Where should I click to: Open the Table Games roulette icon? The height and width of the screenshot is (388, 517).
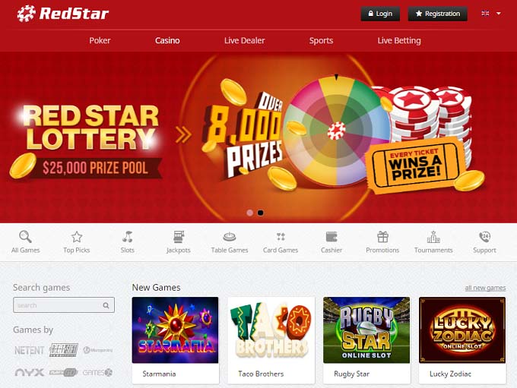pyautogui.click(x=230, y=236)
